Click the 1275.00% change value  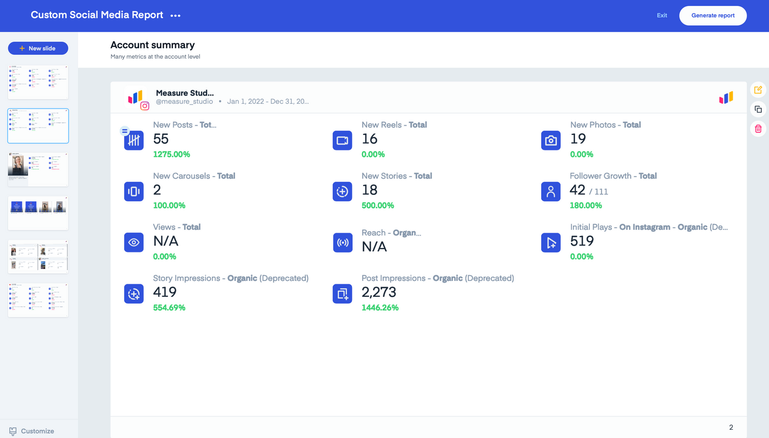(x=171, y=155)
